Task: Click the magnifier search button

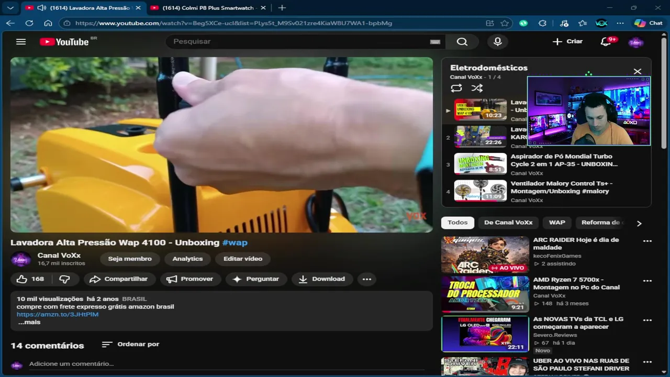Action: click(462, 42)
